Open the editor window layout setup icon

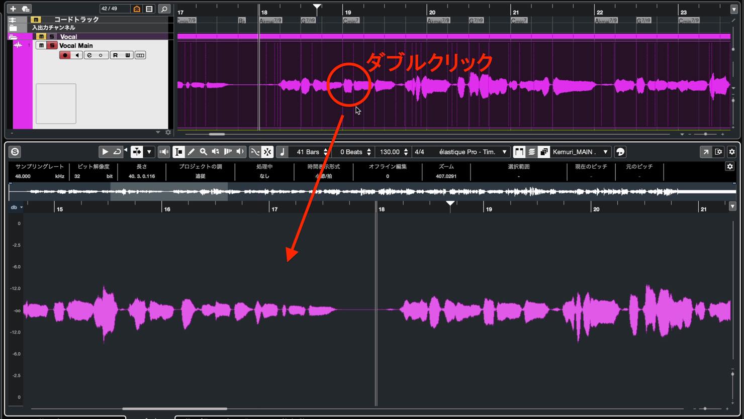[719, 152]
